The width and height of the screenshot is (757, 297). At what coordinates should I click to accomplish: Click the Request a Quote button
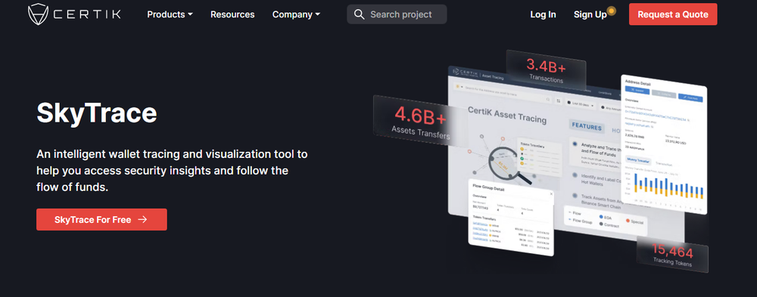[x=673, y=14]
